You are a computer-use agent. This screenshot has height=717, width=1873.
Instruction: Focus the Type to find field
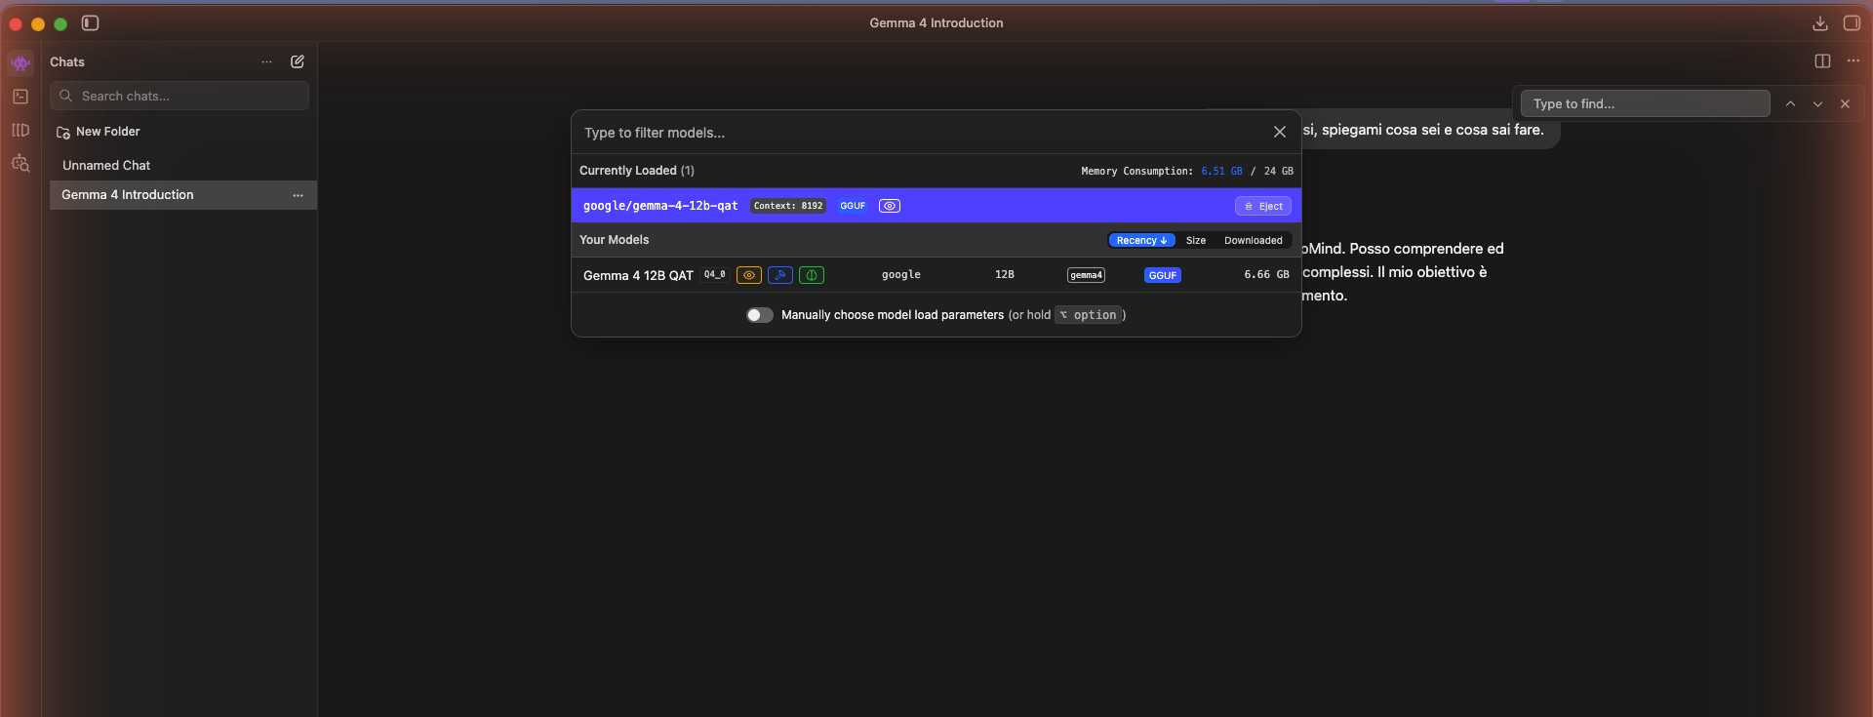point(1646,103)
